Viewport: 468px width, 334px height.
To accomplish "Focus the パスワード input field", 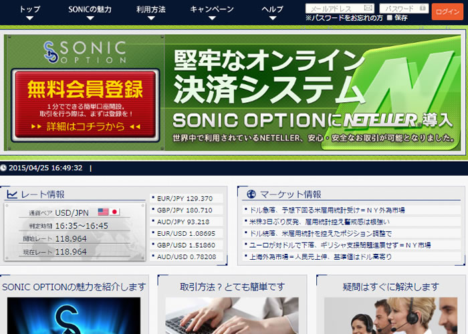I will coord(404,8).
